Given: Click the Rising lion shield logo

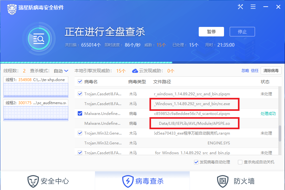Looking at the screenshot, I should pyautogui.click(x=12, y=9).
